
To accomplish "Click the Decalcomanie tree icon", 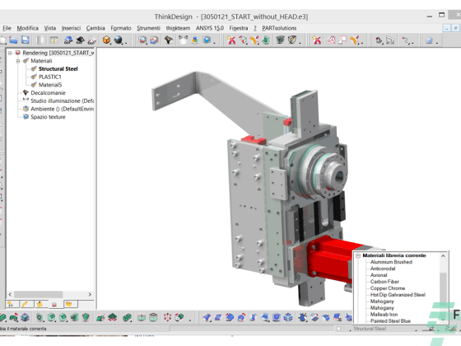I will pyautogui.click(x=26, y=92).
